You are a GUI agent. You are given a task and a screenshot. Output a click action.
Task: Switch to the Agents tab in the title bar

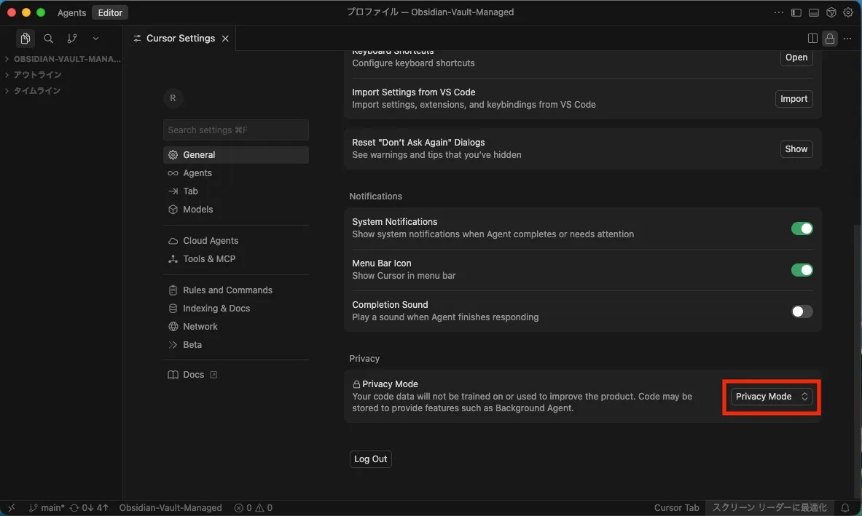tap(71, 12)
